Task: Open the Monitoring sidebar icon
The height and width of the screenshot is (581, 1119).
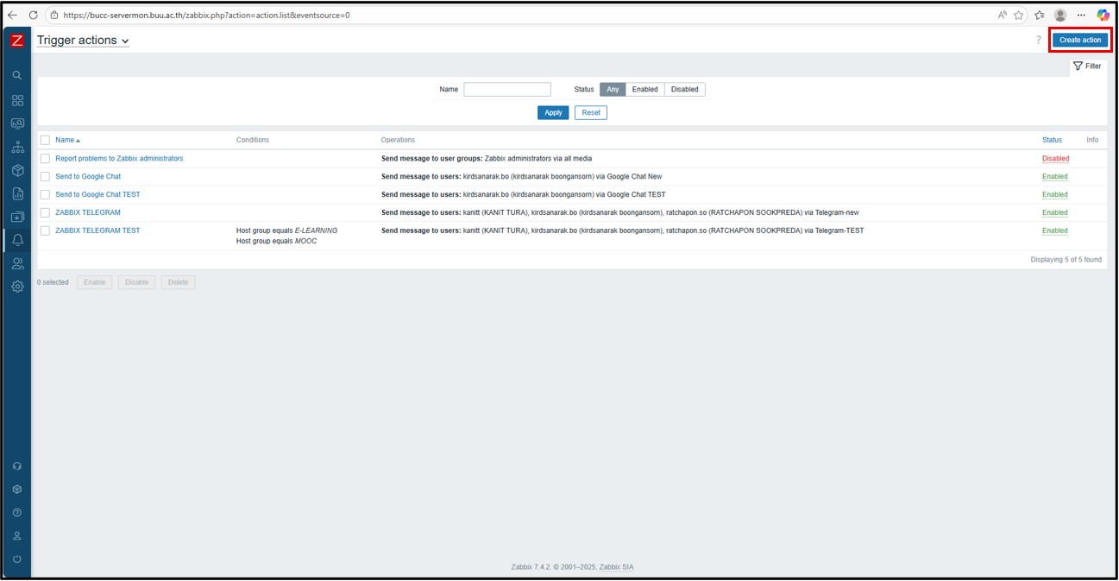Action: [16, 123]
